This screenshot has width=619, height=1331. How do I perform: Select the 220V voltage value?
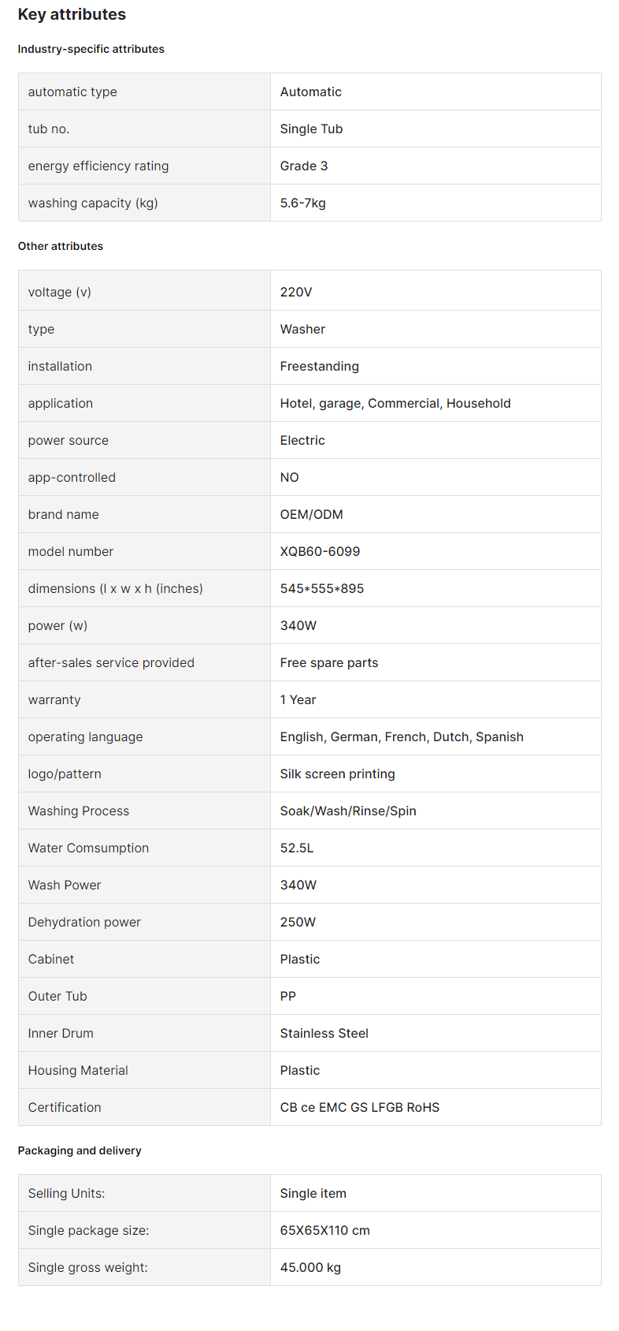click(x=296, y=292)
